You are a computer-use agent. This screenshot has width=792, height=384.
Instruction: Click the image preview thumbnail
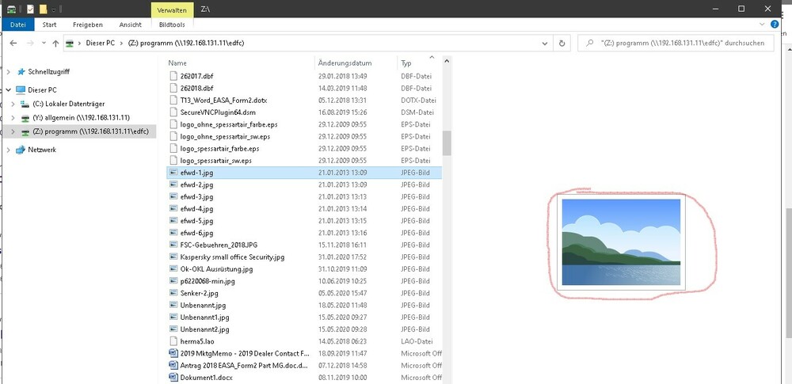pyautogui.click(x=620, y=242)
